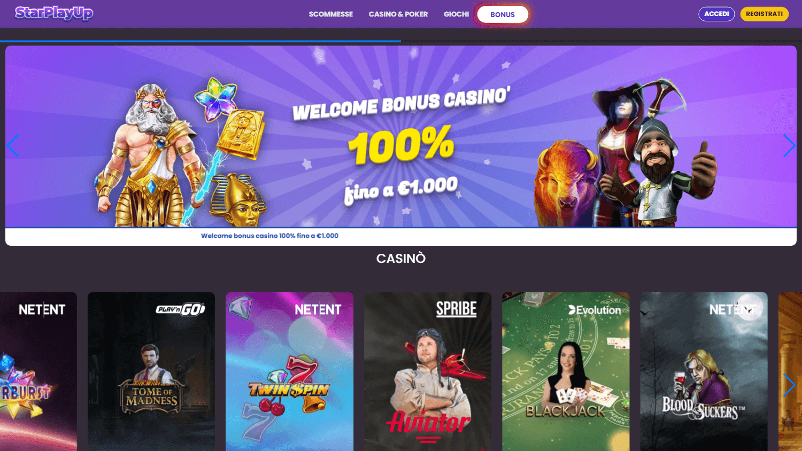This screenshot has width=802, height=451.
Task: Open Casino & Poker menu
Action: [398, 14]
